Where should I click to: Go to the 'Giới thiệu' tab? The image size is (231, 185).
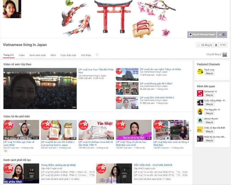point(86,55)
